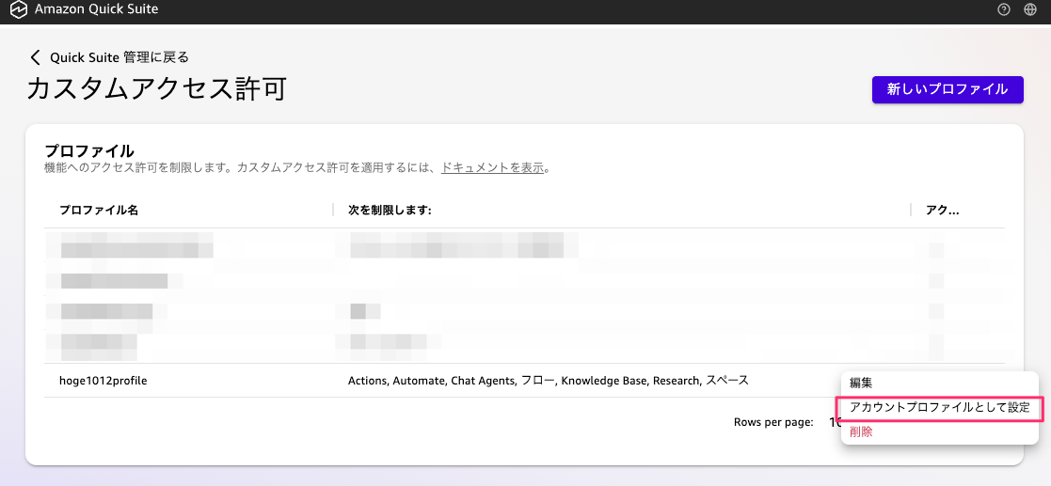Click divider between プロファイル名 and 次を制限します columns
This screenshot has height=486, width=1051.
coord(333,211)
